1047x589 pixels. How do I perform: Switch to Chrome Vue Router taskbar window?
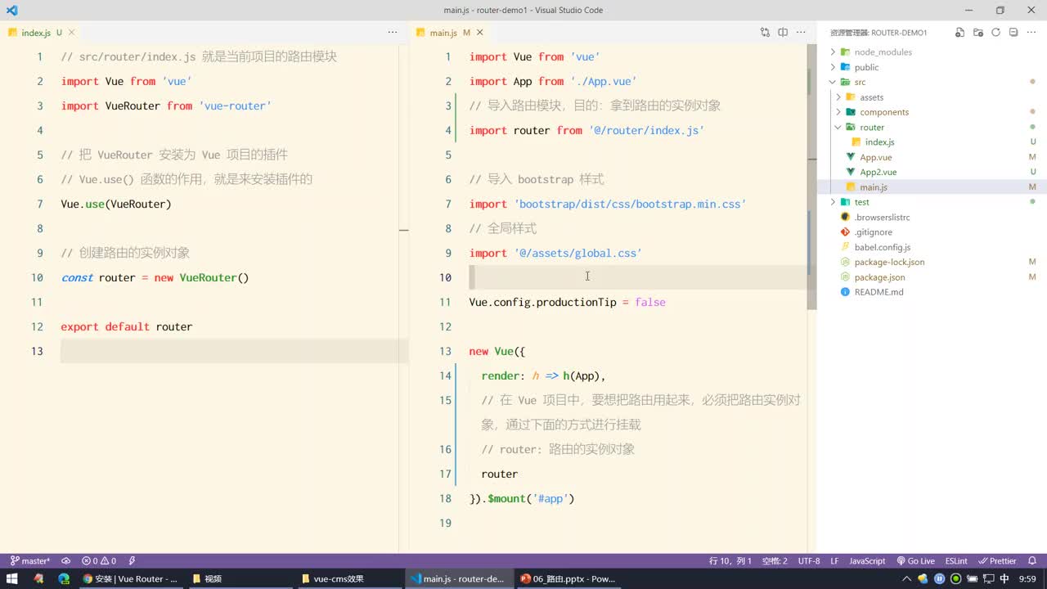click(131, 578)
